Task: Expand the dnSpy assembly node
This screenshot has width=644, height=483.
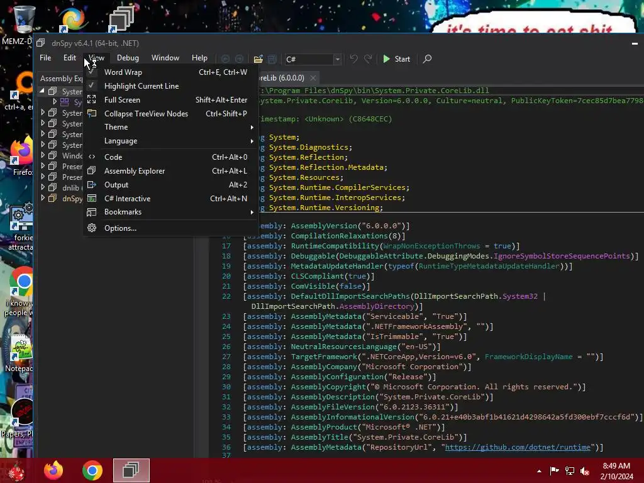Action: click(x=43, y=198)
